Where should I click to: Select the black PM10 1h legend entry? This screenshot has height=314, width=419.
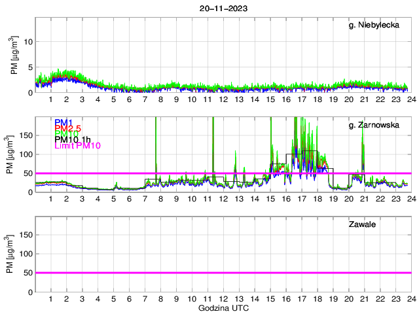73,140
